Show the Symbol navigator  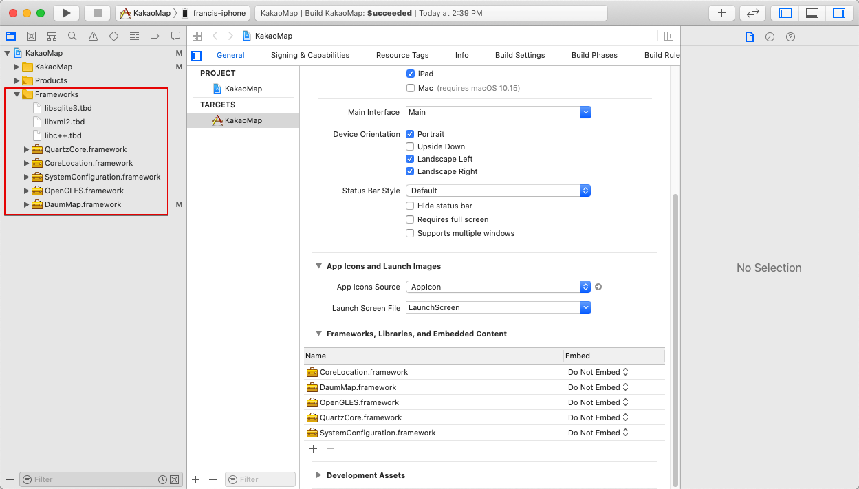point(52,36)
